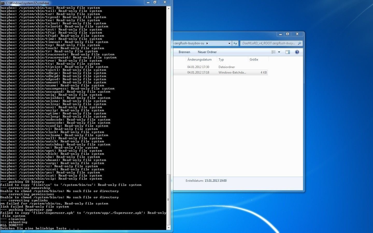Click the cmd.exe window title text
373x233 pixels.
pyautogui.click(x=27, y=3)
